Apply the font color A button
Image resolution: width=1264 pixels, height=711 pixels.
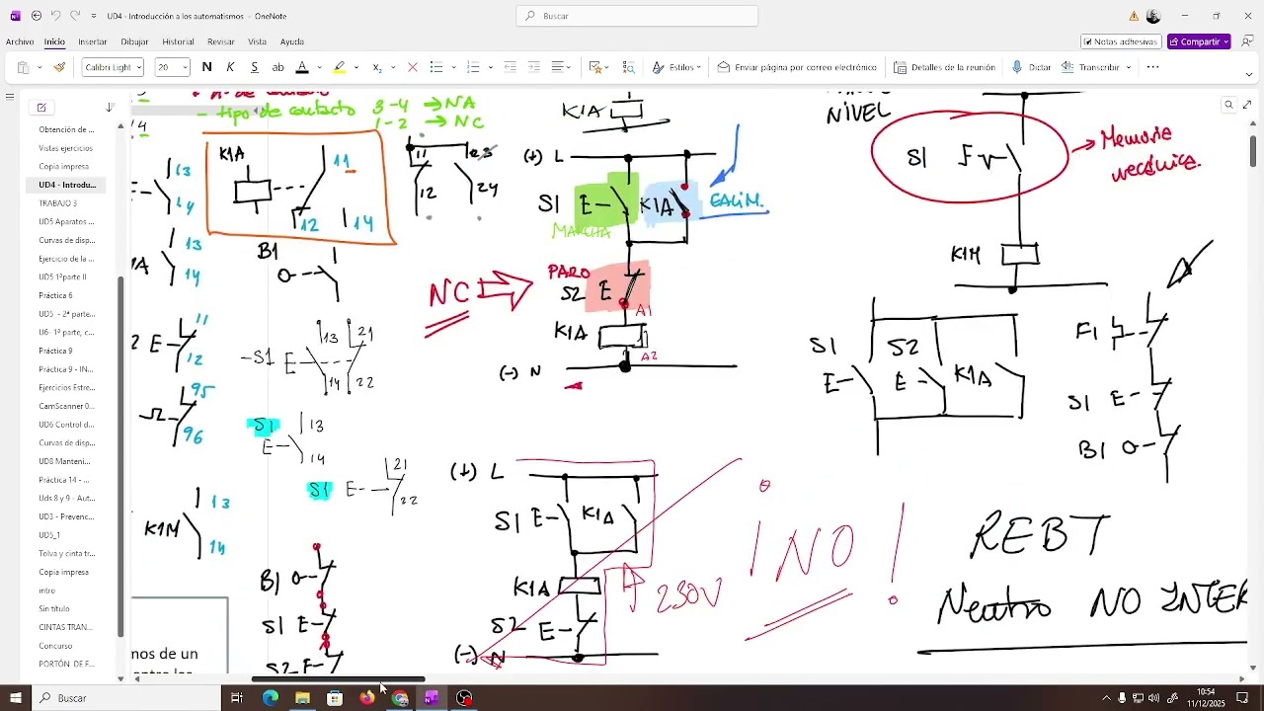(302, 67)
